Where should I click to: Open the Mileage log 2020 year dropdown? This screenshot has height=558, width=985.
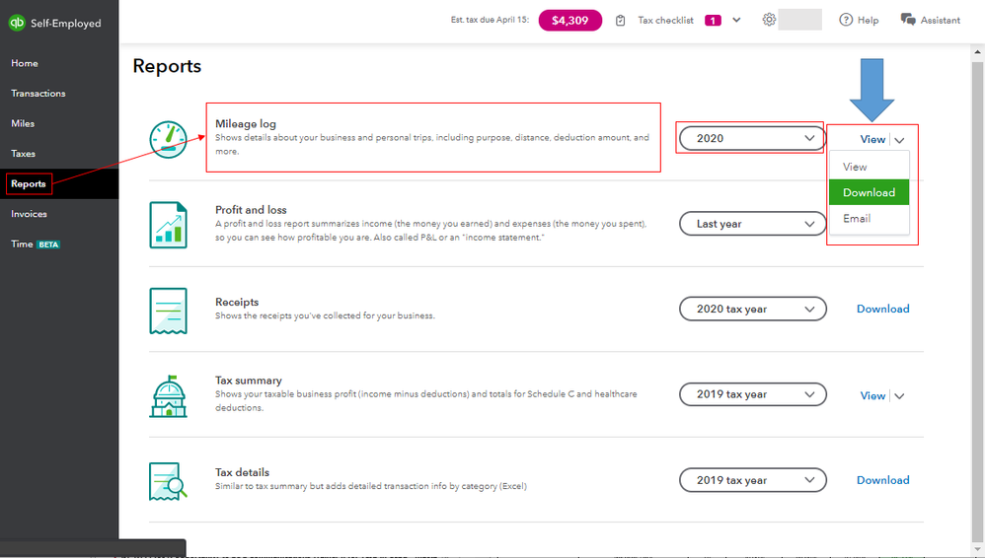751,138
